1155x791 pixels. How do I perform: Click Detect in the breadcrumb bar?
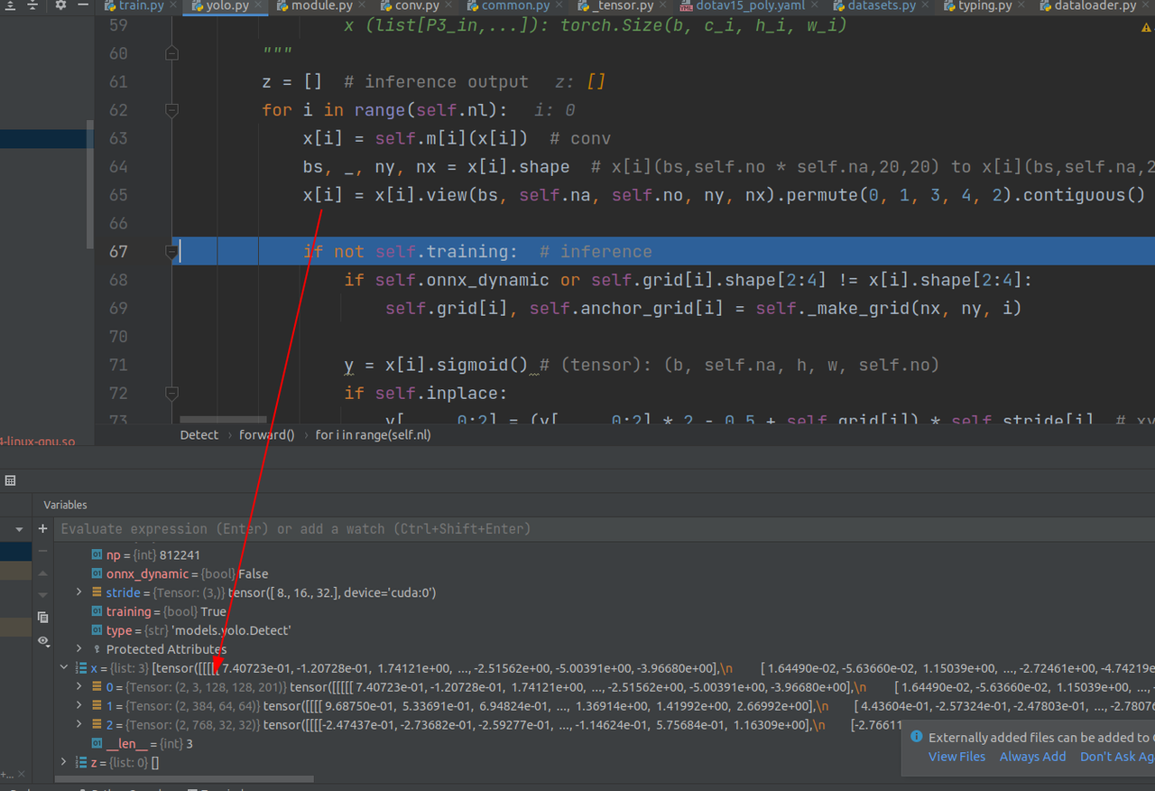[199, 435]
